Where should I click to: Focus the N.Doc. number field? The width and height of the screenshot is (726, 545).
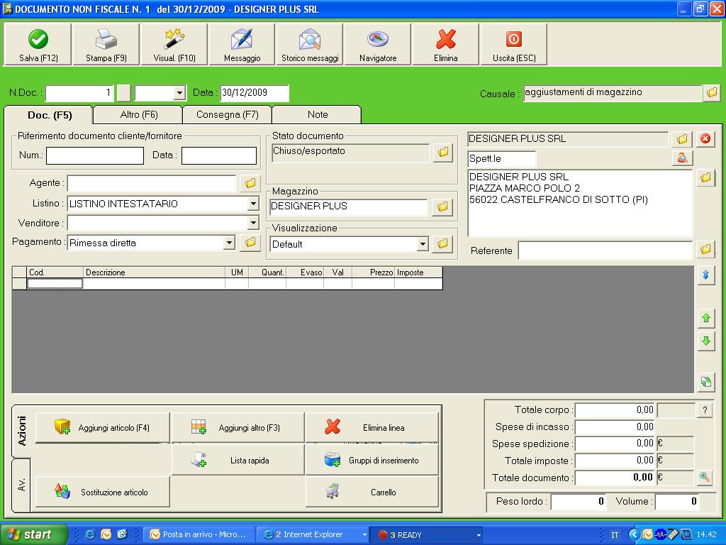79,93
